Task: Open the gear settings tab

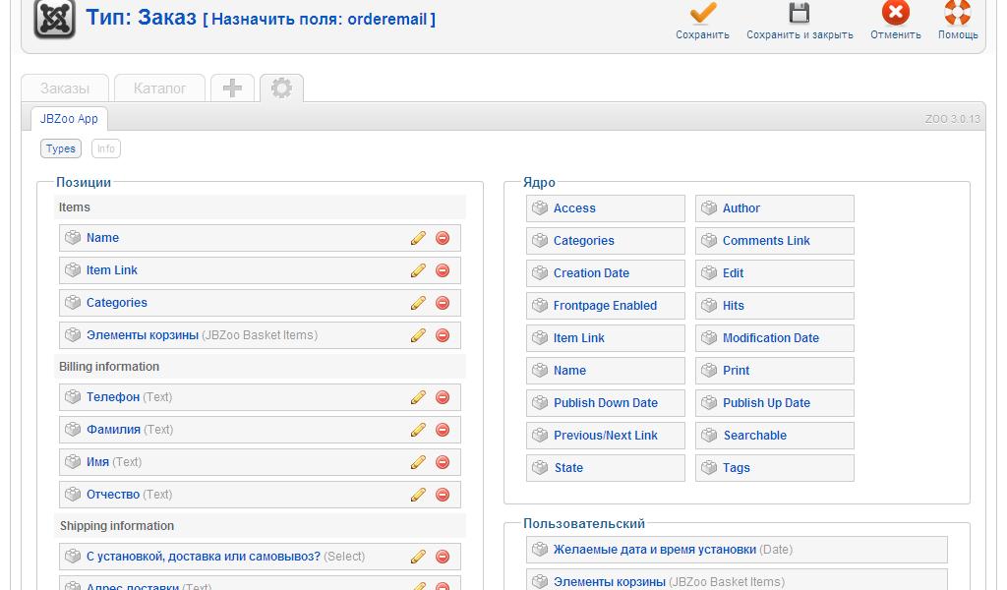Action: coord(281,88)
